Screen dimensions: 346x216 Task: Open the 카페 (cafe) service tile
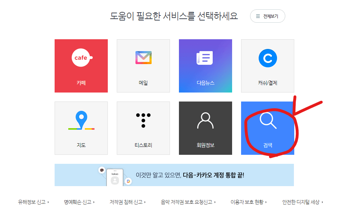coord(81,66)
